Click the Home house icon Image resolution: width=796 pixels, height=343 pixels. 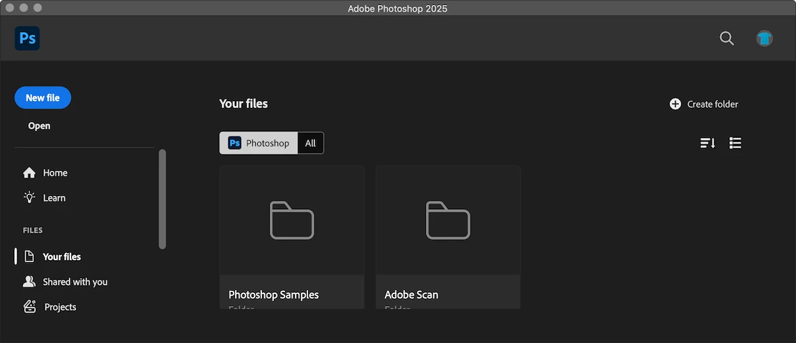[x=29, y=173]
